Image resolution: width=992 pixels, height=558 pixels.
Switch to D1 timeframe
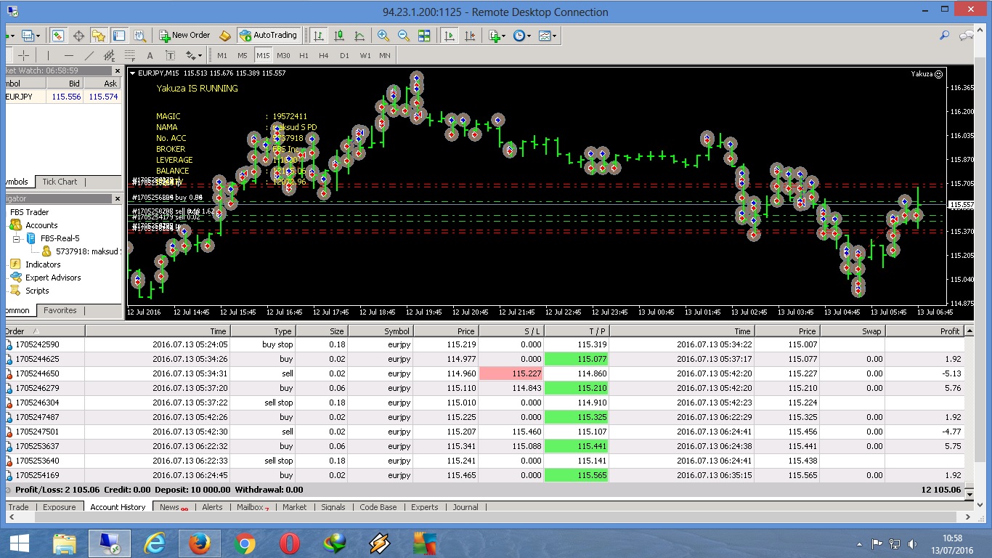[344, 55]
